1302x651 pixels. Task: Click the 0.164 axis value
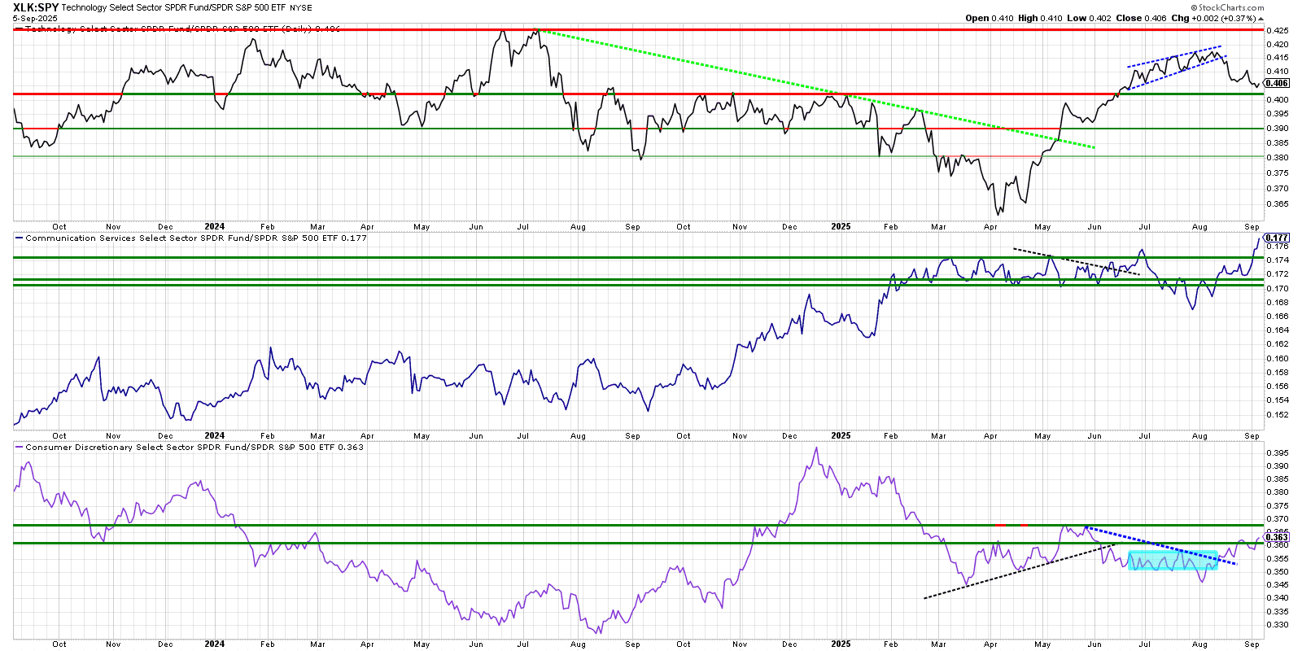pos(1277,330)
